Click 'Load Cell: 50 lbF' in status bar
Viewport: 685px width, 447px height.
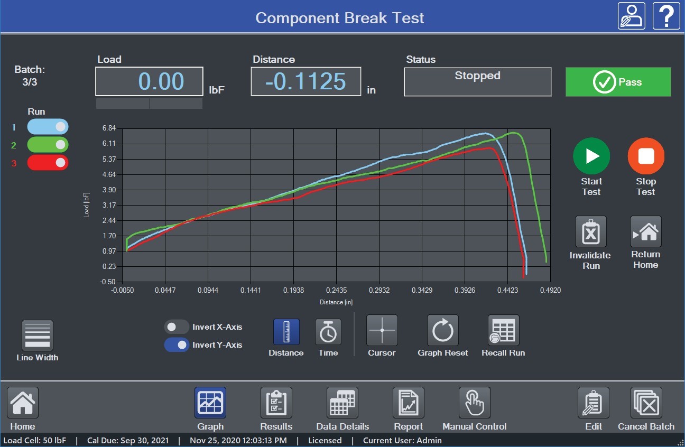pyautogui.click(x=35, y=440)
